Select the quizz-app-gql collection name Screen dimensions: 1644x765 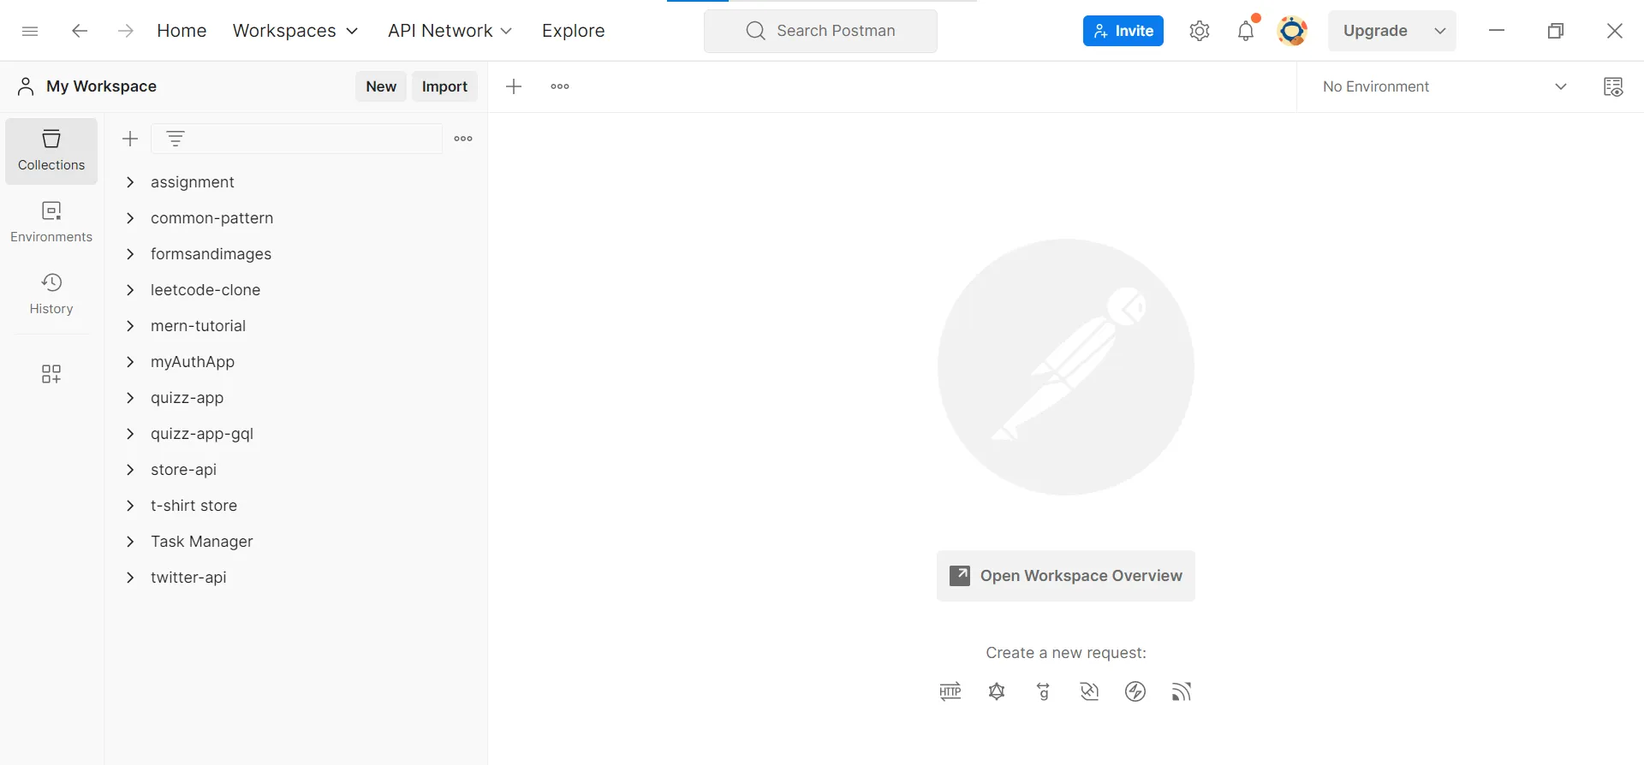coord(202,434)
